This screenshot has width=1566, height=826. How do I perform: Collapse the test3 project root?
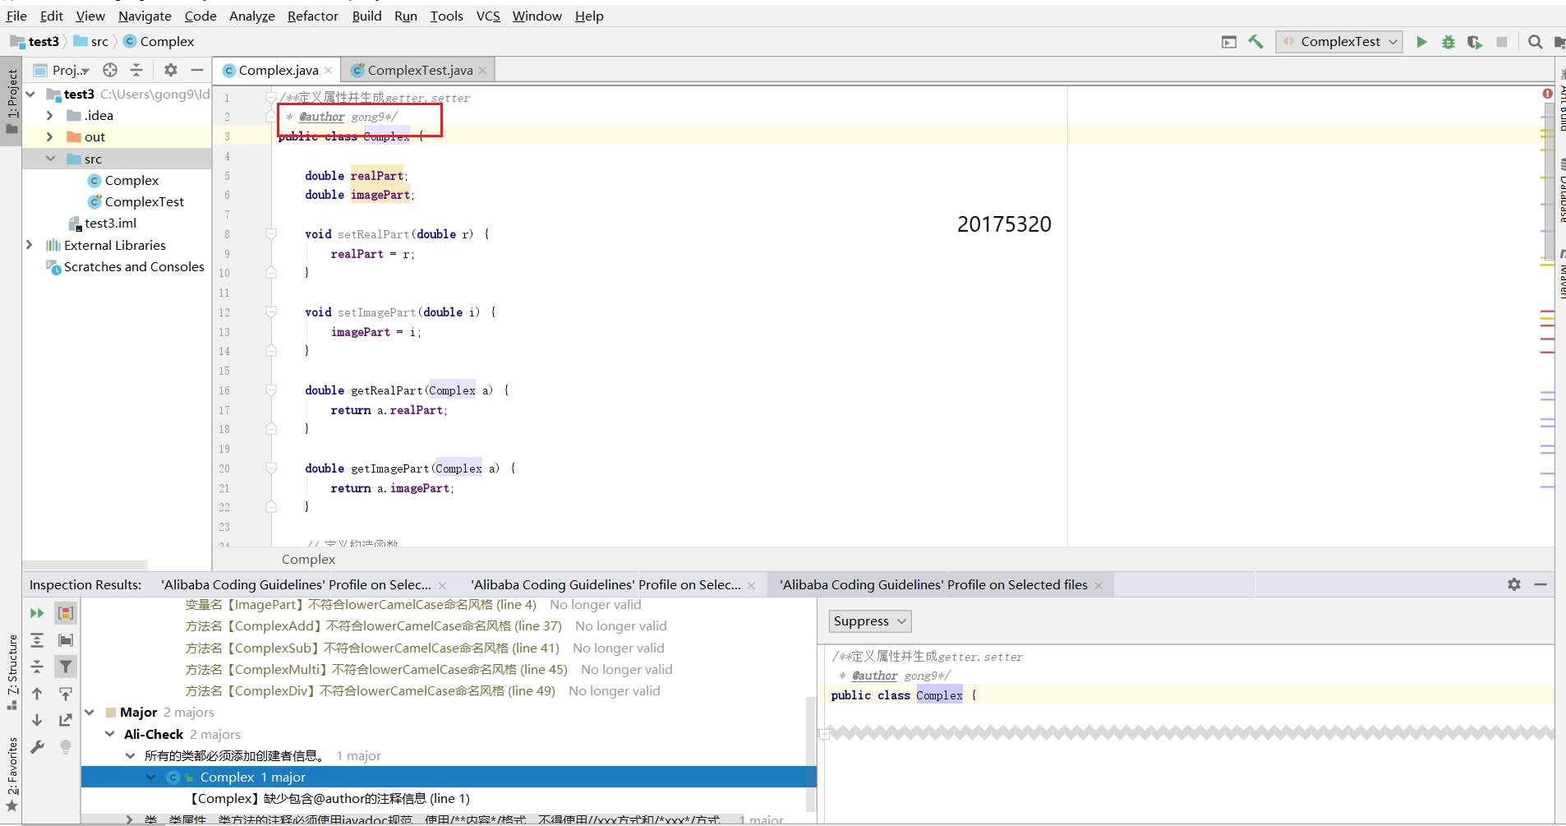[30, 94]
